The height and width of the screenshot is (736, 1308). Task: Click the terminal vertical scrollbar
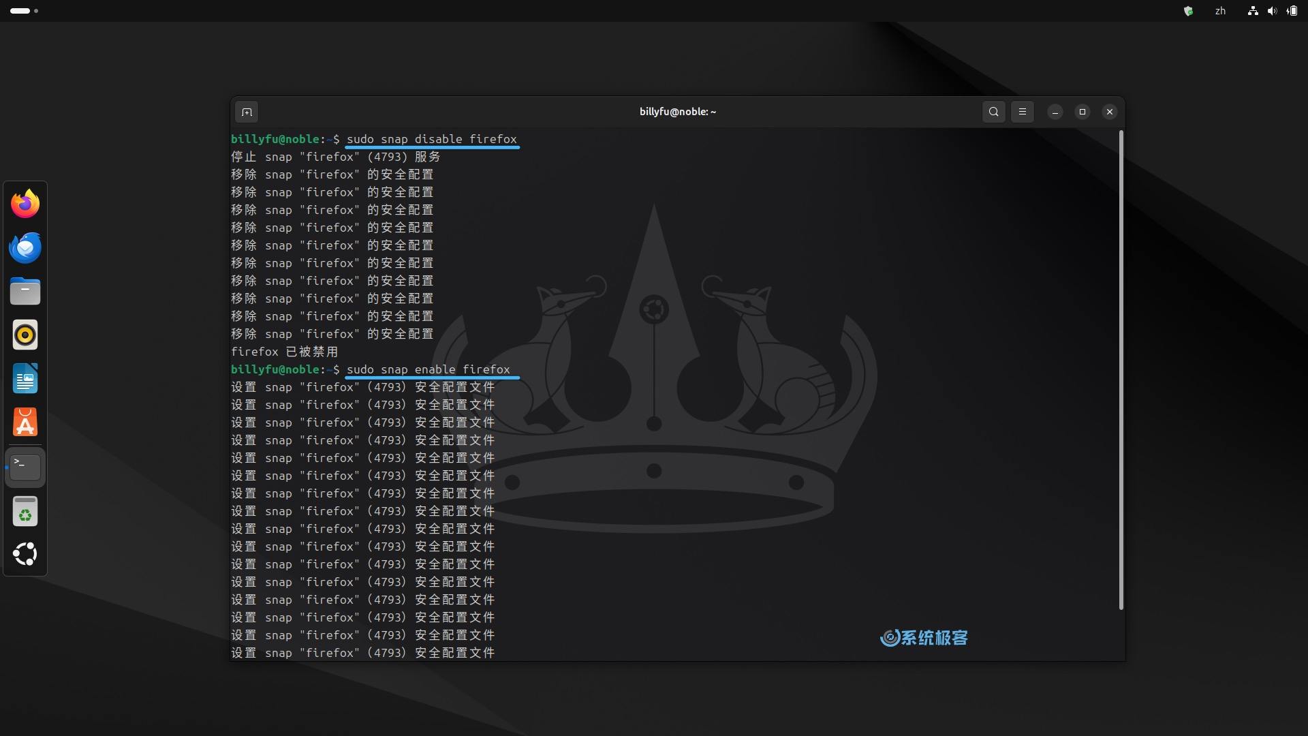(x=1121, y=370)
